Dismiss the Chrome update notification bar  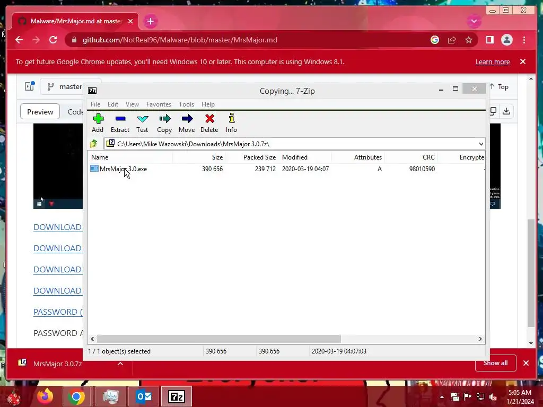pyautogui.click(x=523, y=61)
